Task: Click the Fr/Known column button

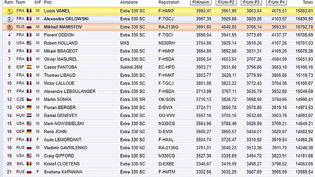Action: (x=201, y=2)
